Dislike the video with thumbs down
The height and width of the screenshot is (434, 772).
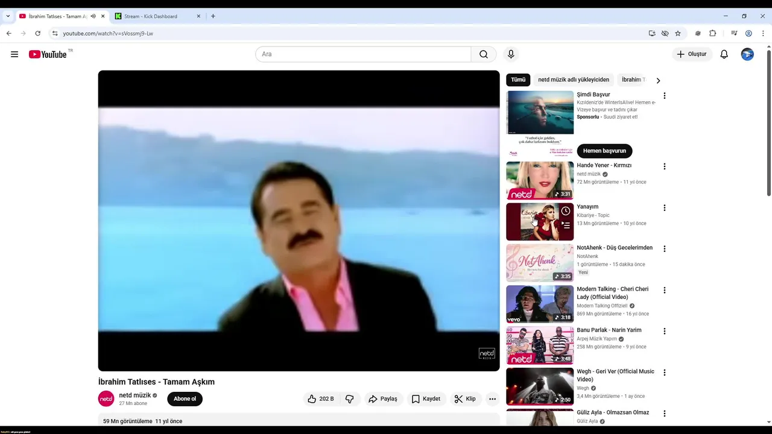(x=350, y=399)
